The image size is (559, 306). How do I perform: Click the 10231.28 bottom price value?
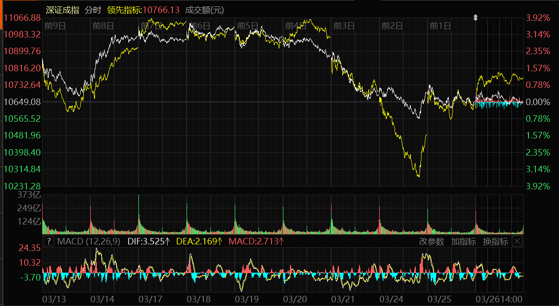[x=23, y=186]
